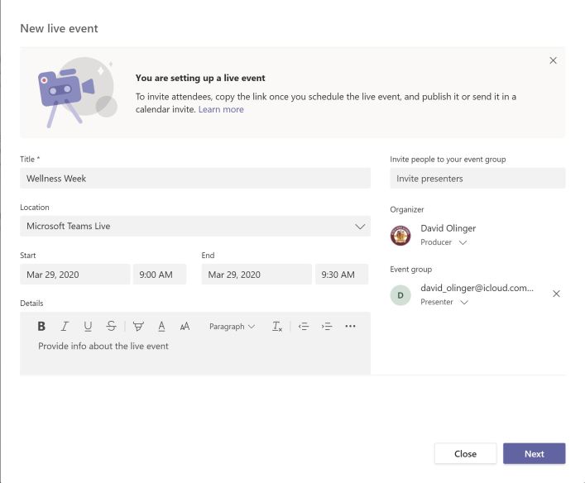This screenshot has width=585, height=483.
Task: Remove david_olinger from the event group
Action: [556, 294]
